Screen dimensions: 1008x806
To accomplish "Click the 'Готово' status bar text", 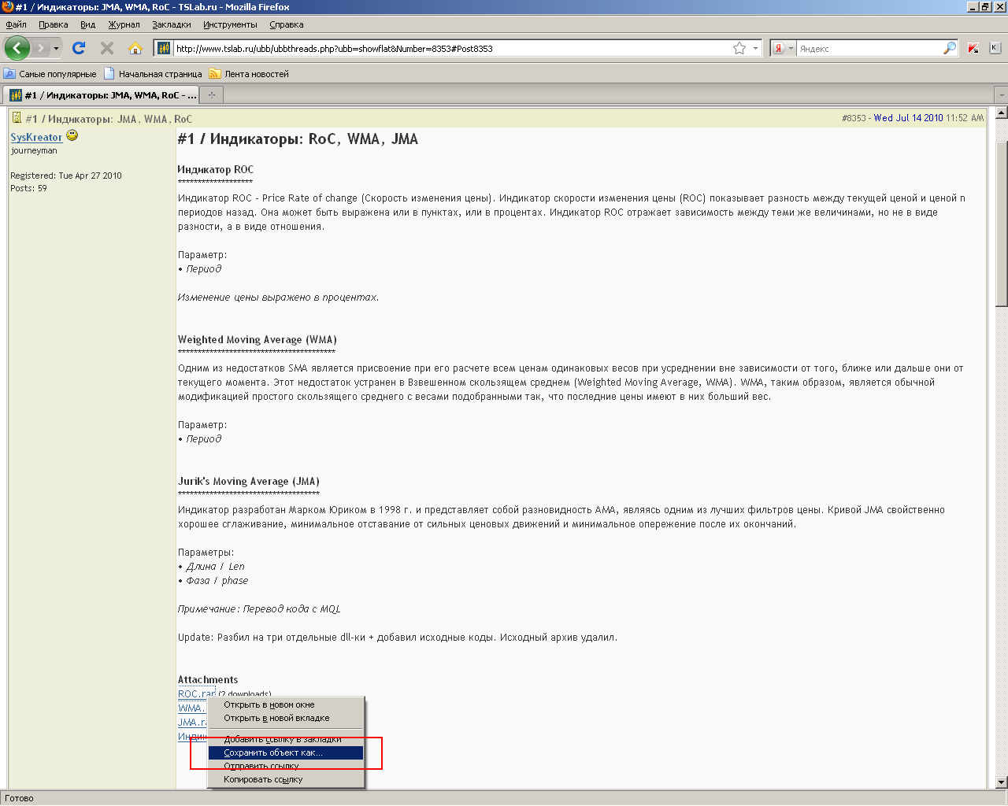I will pos(19,798).
